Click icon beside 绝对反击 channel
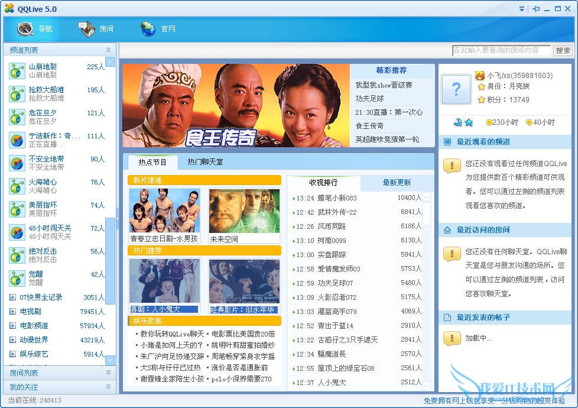Screen dimensions: 578x408 point(17,255)
